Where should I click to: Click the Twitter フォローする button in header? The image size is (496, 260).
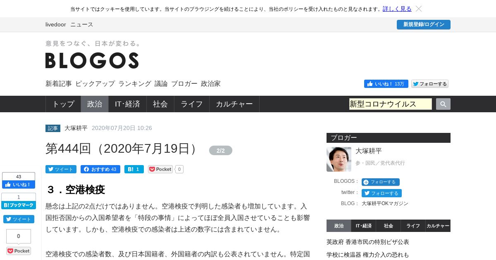pyautogui.click(x=430, y=84)
